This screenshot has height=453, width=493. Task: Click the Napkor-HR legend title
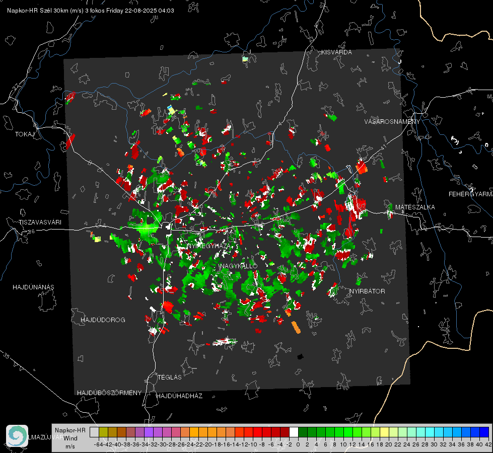click(70, 430)
